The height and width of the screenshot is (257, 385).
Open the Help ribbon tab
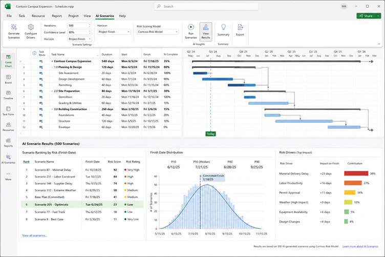122,16
